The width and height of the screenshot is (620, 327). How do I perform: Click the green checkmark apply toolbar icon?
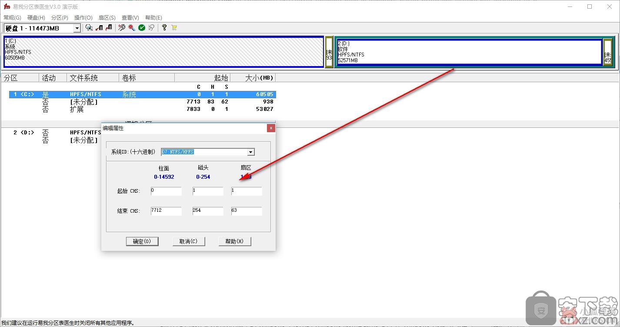coord(142,28)
